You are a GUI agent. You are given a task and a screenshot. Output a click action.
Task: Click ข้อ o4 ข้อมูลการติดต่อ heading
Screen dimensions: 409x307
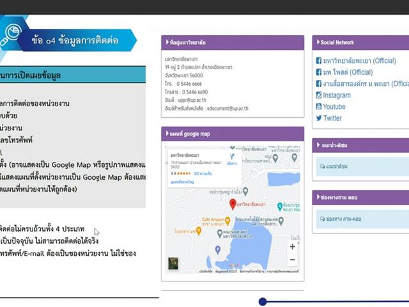pos(75,40)
